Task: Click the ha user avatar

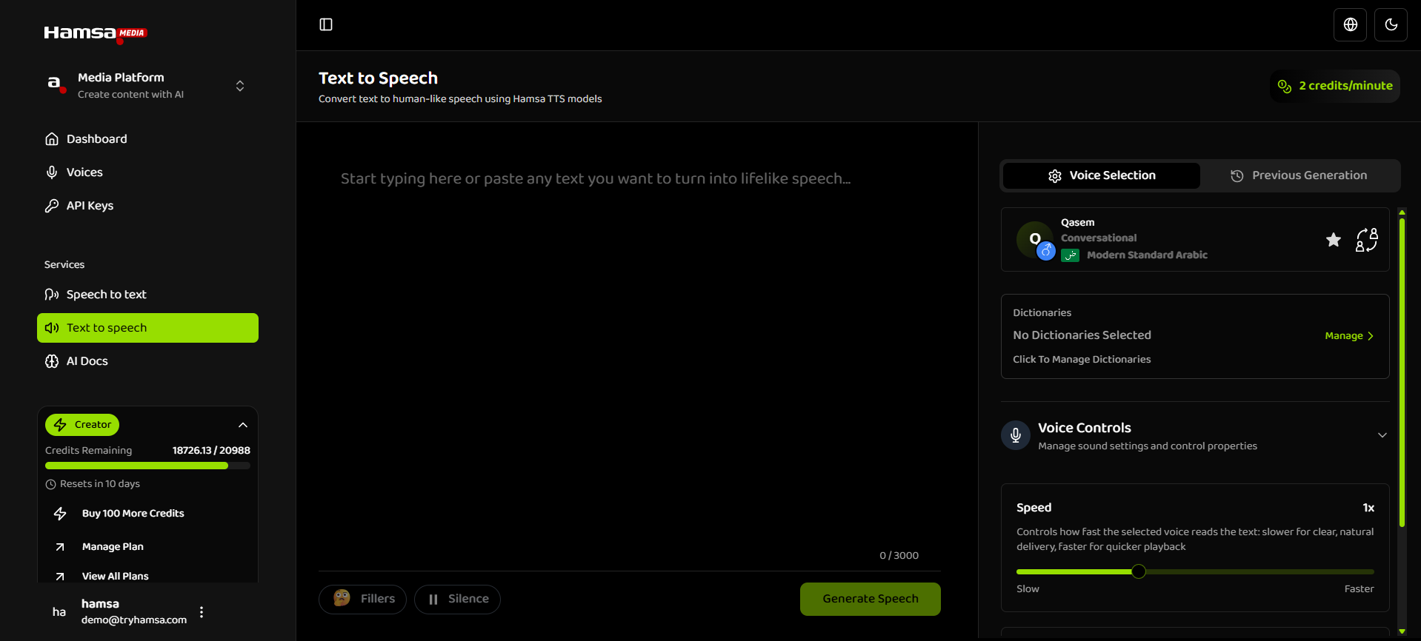Action: click(x=59, y=612)
